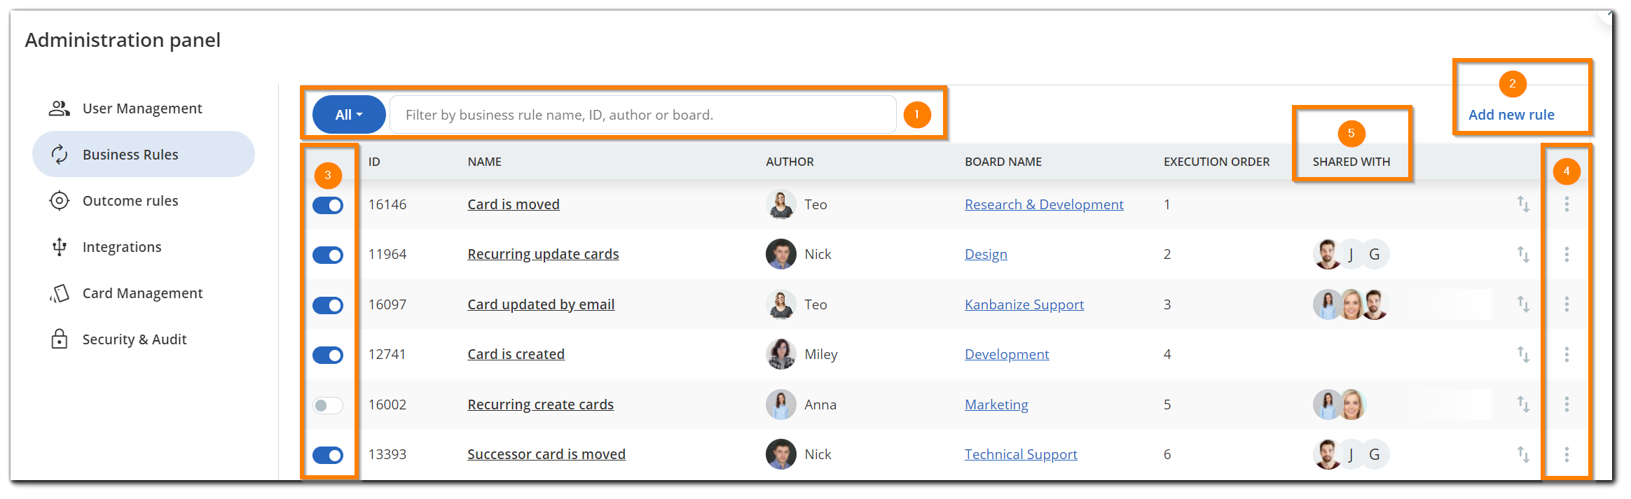
Task: Switch to the Business Rules section
Action: (x=130, y=154)
